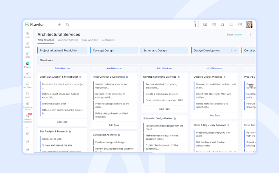The image size is (279, 173).
Task: Click note icon beside Schematic Design Review
Action: (x=175, y=118)
